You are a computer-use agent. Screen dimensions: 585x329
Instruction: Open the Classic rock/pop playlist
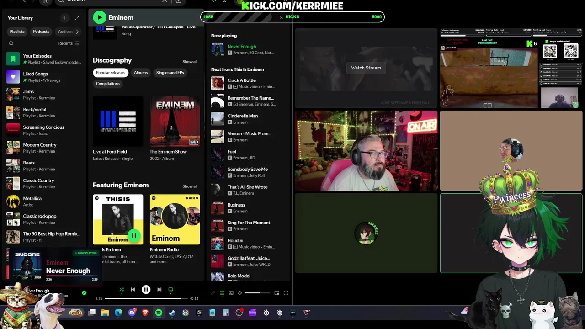(44, 219)
